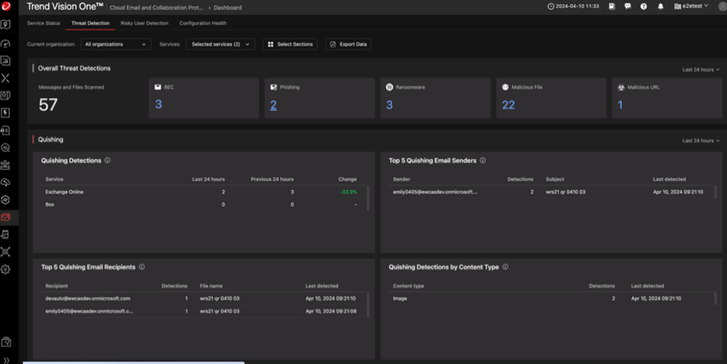Click the settings gear icon in sidebar
Viewport: 727px width, 364px height.
[5, 269]
